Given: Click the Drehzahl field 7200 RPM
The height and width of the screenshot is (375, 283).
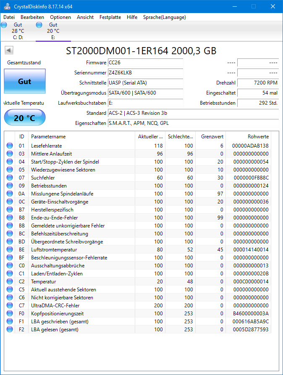Looking at the screenshot, I should point(258,83).
